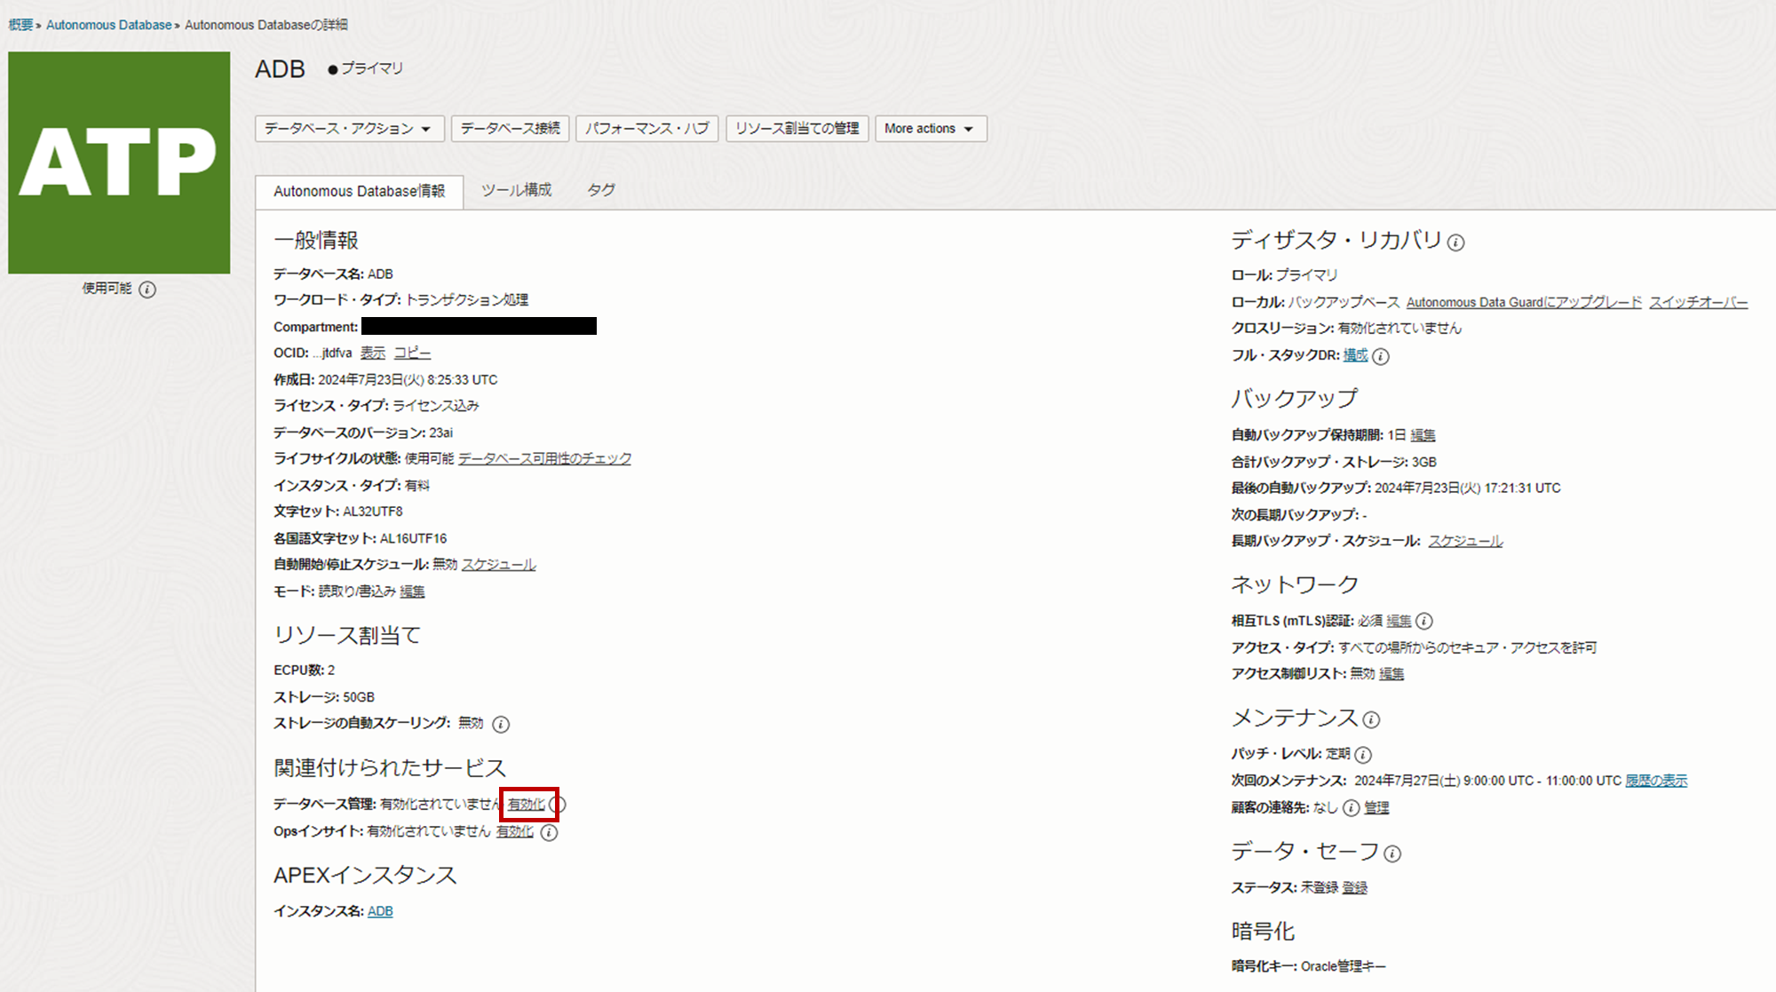Click 合計バックアップ・ストレージ 3GB text
The width and height of the screenshot is (1776, 992).
1334,462
